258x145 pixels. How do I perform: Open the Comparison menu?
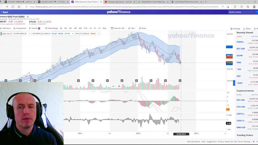tap(20, 28)
